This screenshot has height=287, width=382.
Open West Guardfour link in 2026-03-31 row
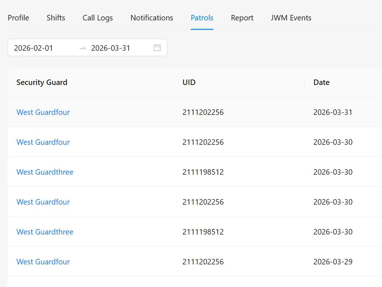tap(43, 112)
